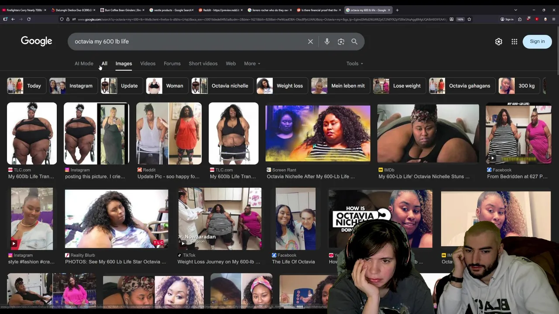
Task: Switch to the nestle products Google Search tab
Action: (x=172, y=10)
